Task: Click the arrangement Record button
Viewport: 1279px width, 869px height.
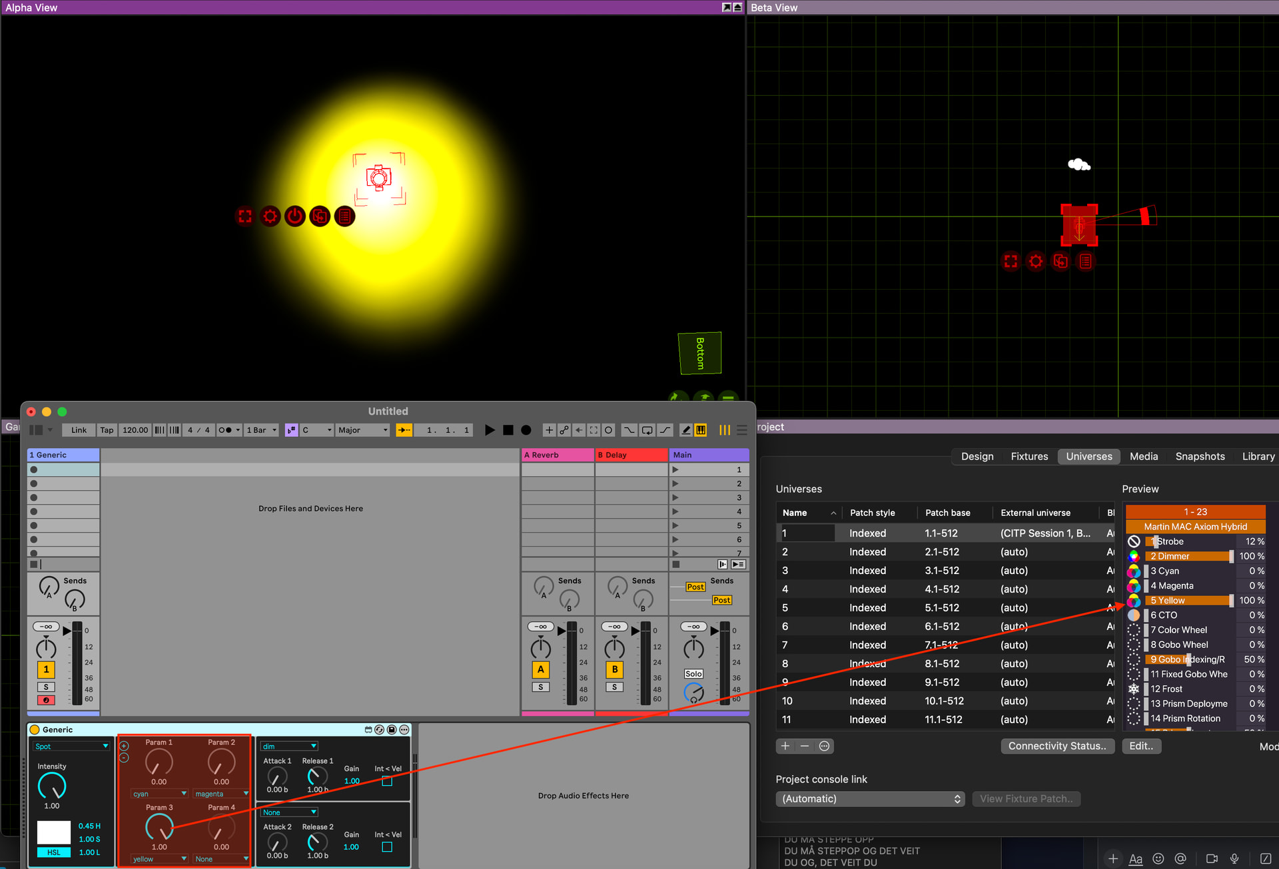Action: pyautogui.click(x=526, y=430)
